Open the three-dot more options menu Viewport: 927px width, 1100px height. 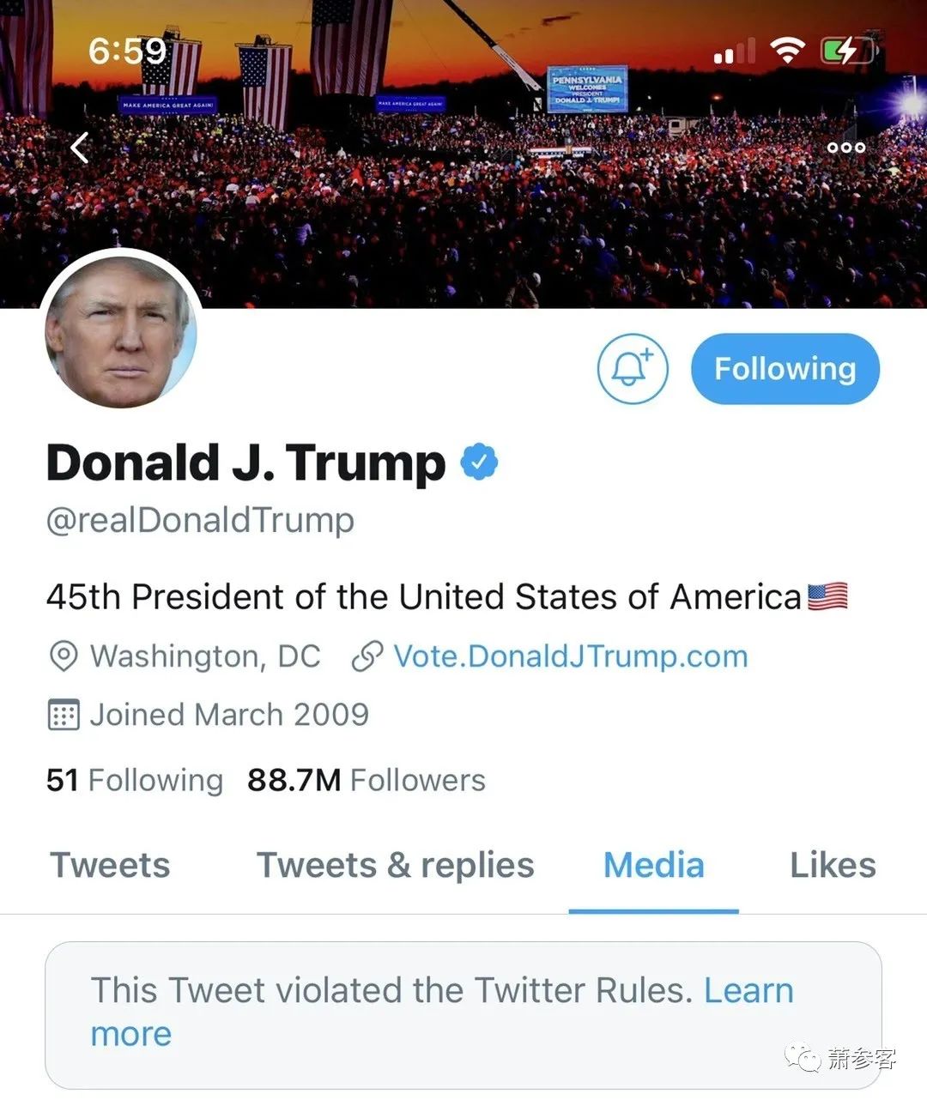[x=845, y=148]
